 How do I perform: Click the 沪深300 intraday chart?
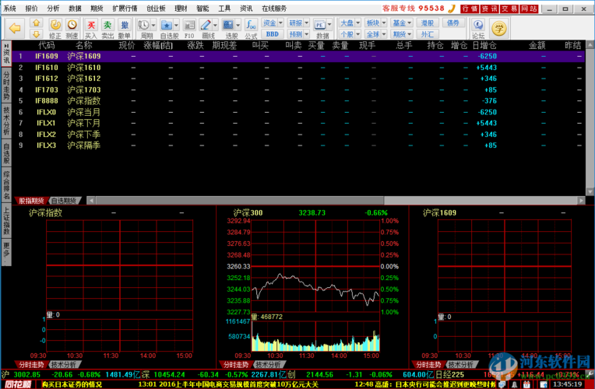tap(315, 267)
